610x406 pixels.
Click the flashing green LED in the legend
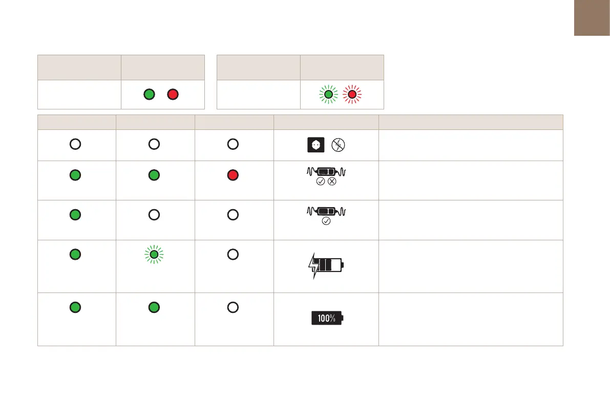[328, 95]
